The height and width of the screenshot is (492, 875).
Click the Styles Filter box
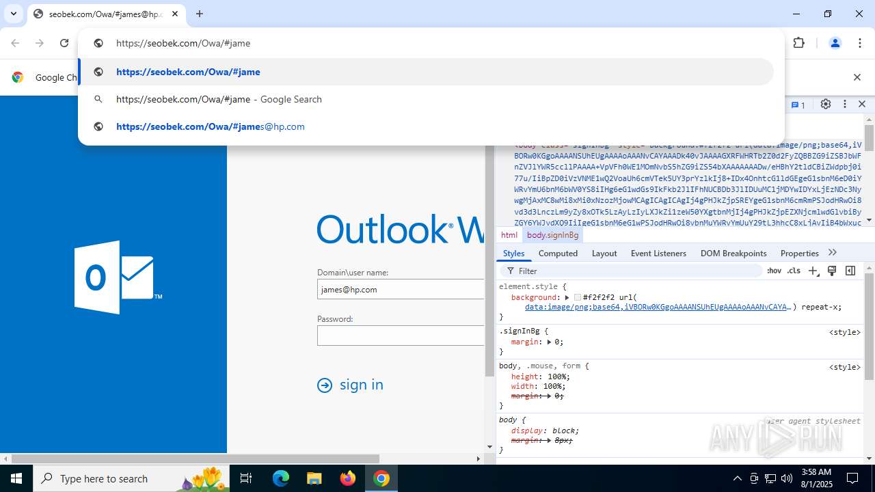[x=632, y=271]
